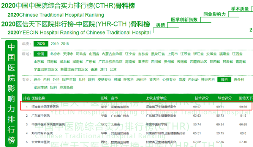Choose the 肿瘤 specialty

coord(117,80)
